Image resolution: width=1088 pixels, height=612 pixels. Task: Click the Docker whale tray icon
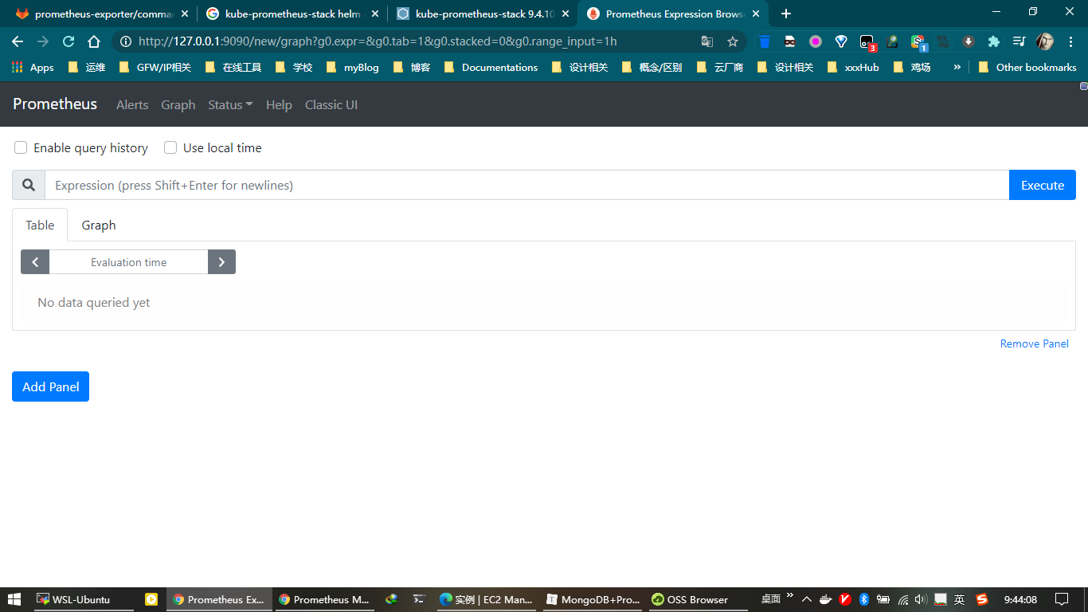(826, 599)
